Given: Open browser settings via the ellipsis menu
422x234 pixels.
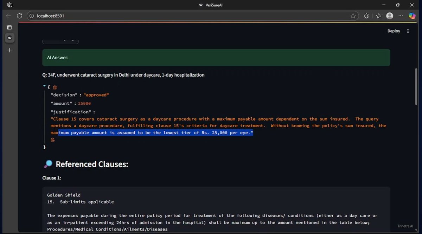Looking at the screenshot, I should [x=401, y=15].
